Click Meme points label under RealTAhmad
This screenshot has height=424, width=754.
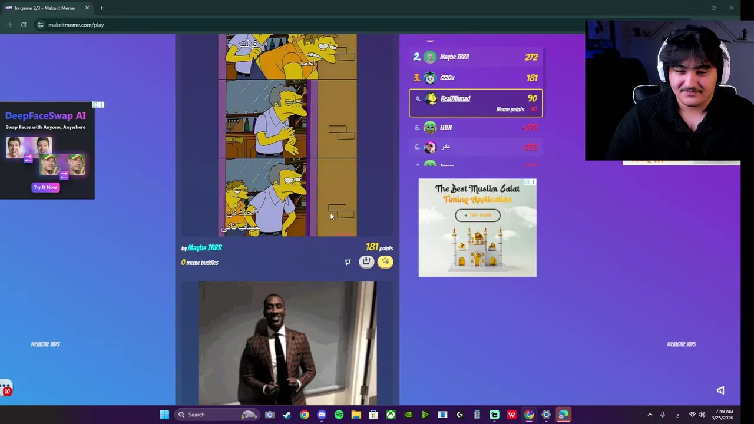click(x=510, y=110)
